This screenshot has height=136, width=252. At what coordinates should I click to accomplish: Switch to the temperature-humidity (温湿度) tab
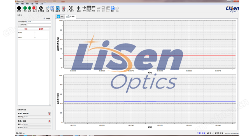point(71,16)
